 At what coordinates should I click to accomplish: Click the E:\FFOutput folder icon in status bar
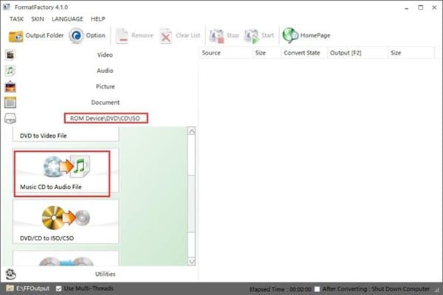tap(10, 288)
